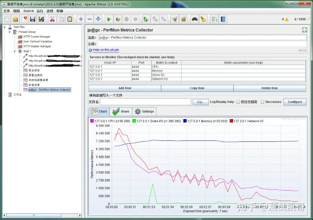313x220 pixels.
Task: Click the 文件名 file name input field
Action: pyautogui.click(x=146, y=102)
